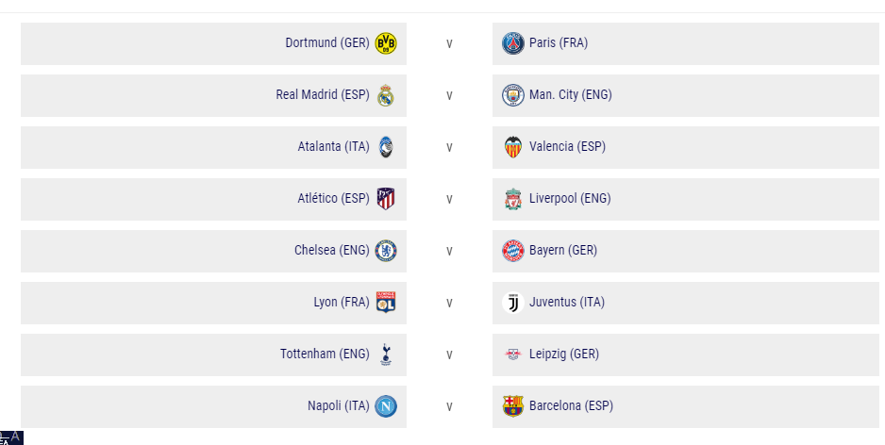
Task: Click the Atalanta club logo
Action: point(386,147)
